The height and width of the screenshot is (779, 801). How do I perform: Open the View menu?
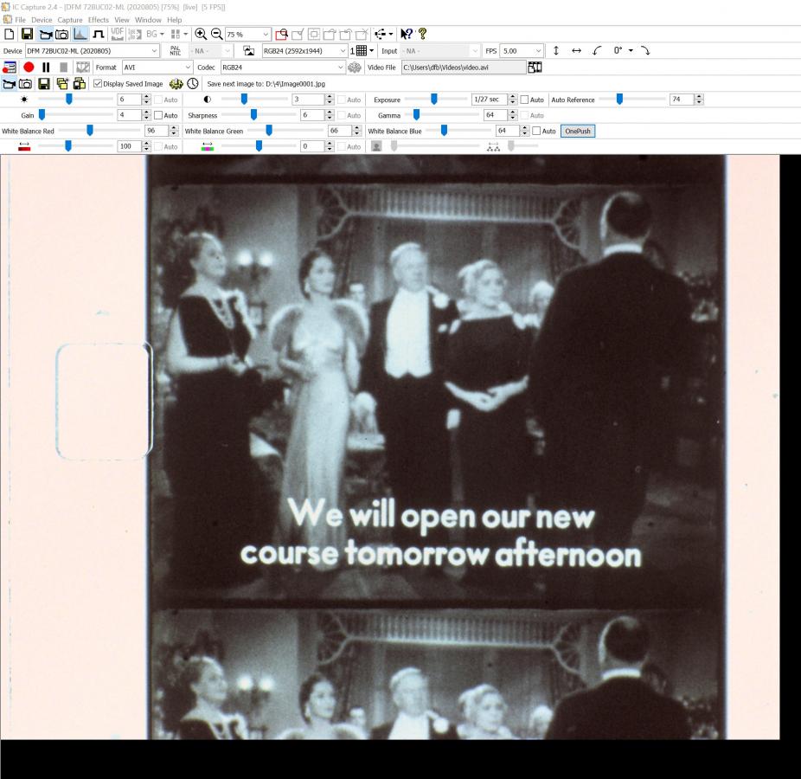tap(122, 20)
